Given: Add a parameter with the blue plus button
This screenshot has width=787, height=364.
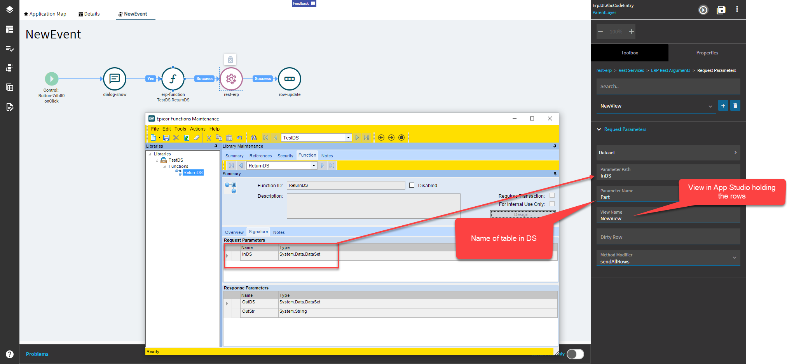Looking at the screenshot, I should pyautogui.click(x=723, y=106).
